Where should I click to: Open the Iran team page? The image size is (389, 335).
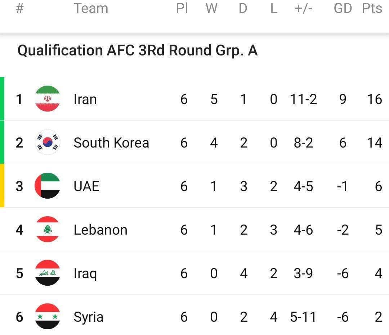pyautogui.click(x=85, y=99)
